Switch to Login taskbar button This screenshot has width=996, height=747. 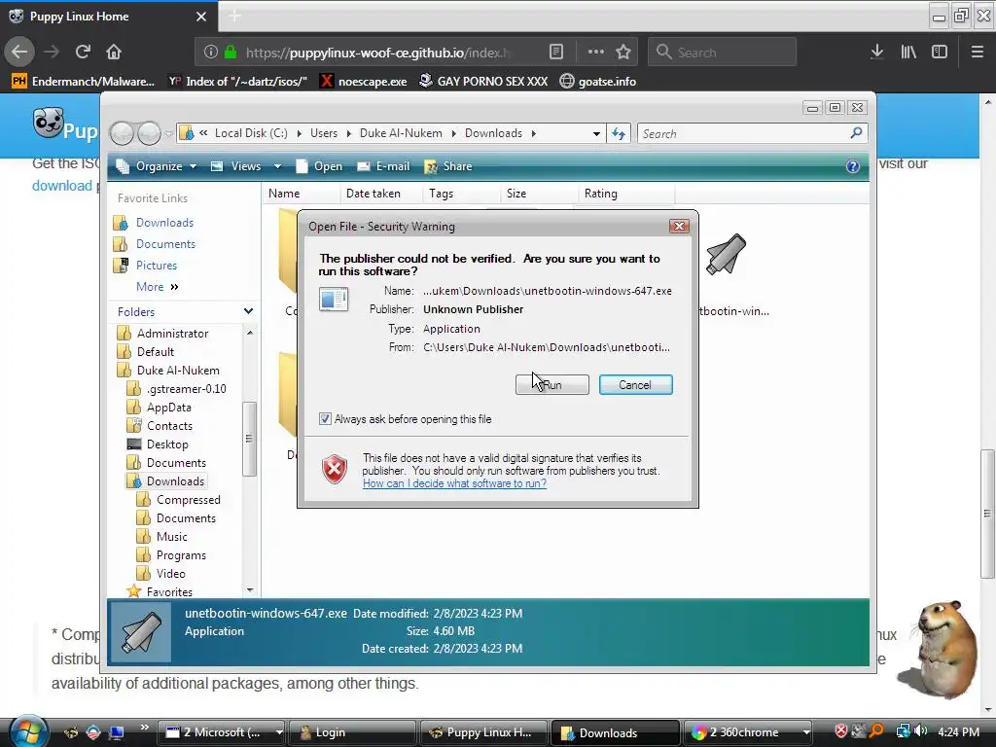click(352, 732)
